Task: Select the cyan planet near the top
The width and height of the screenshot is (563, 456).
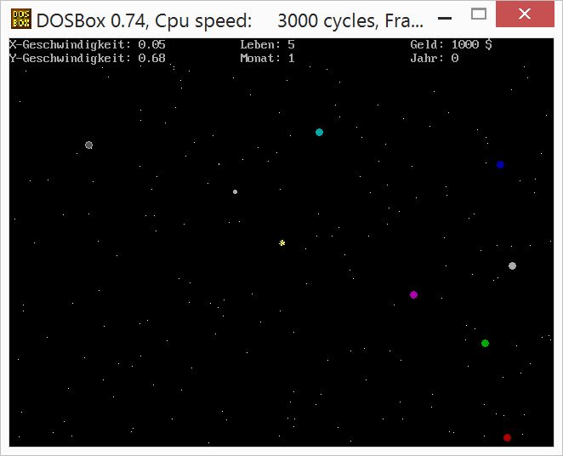Action: click(x=319, y=132)
